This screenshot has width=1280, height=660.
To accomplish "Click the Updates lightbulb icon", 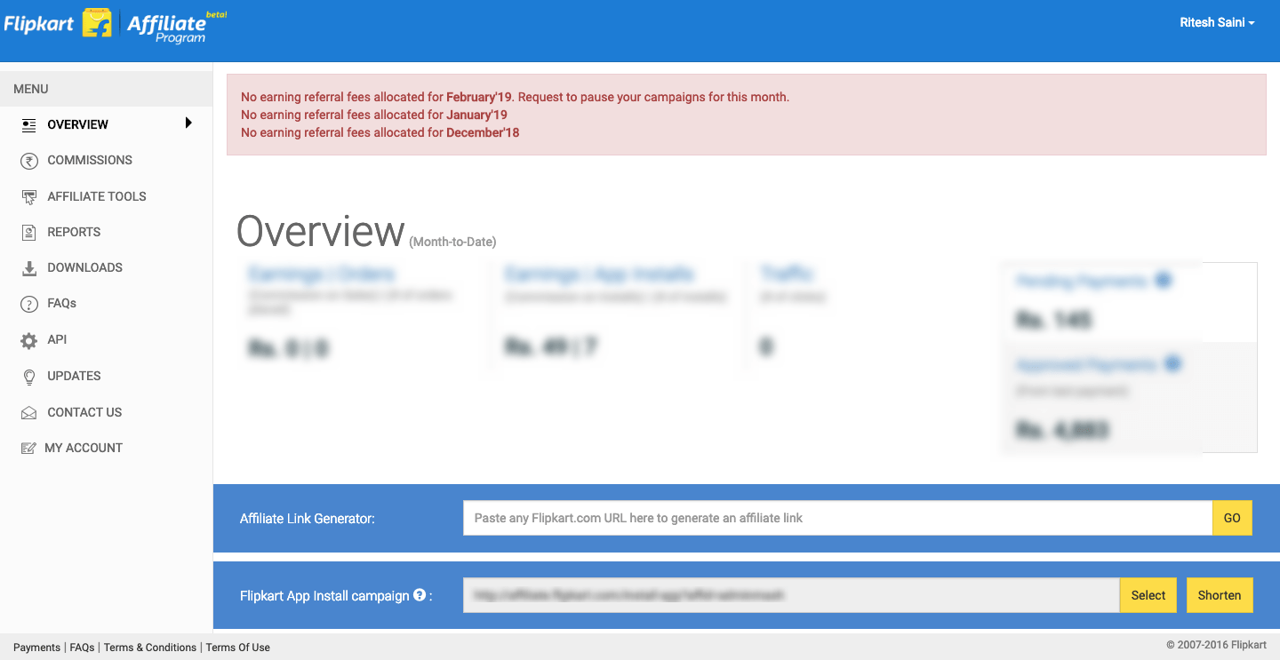I will click(x=28, y=376).
